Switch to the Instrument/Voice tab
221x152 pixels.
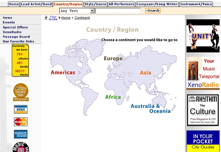[x=196, y=4]
